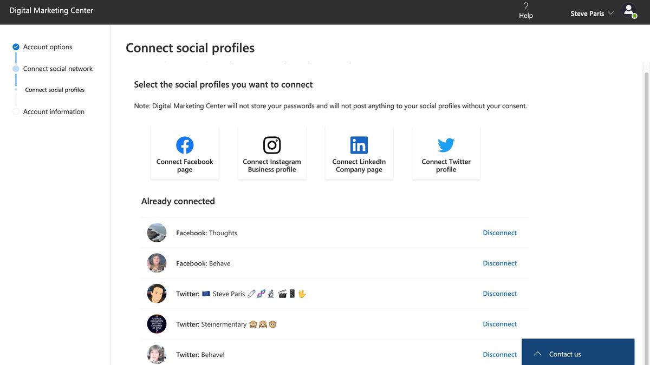The width and height of the screenshot is (650, 365).
Task: Select the Twitter profile icon
Action: coord(445,144)
